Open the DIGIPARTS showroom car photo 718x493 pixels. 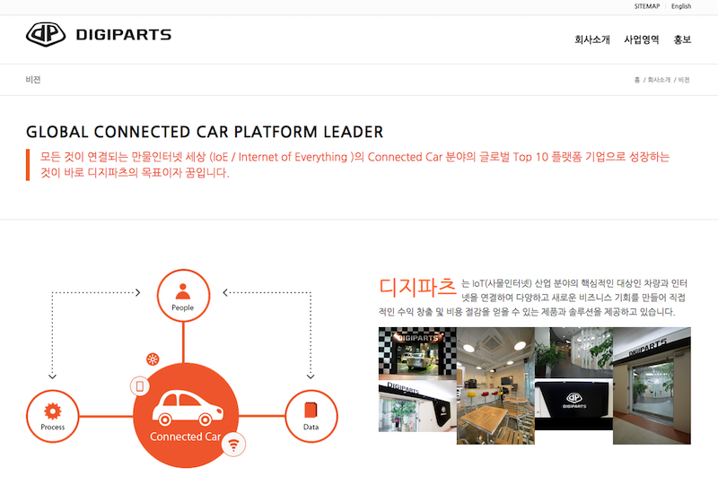click(417, 351)
